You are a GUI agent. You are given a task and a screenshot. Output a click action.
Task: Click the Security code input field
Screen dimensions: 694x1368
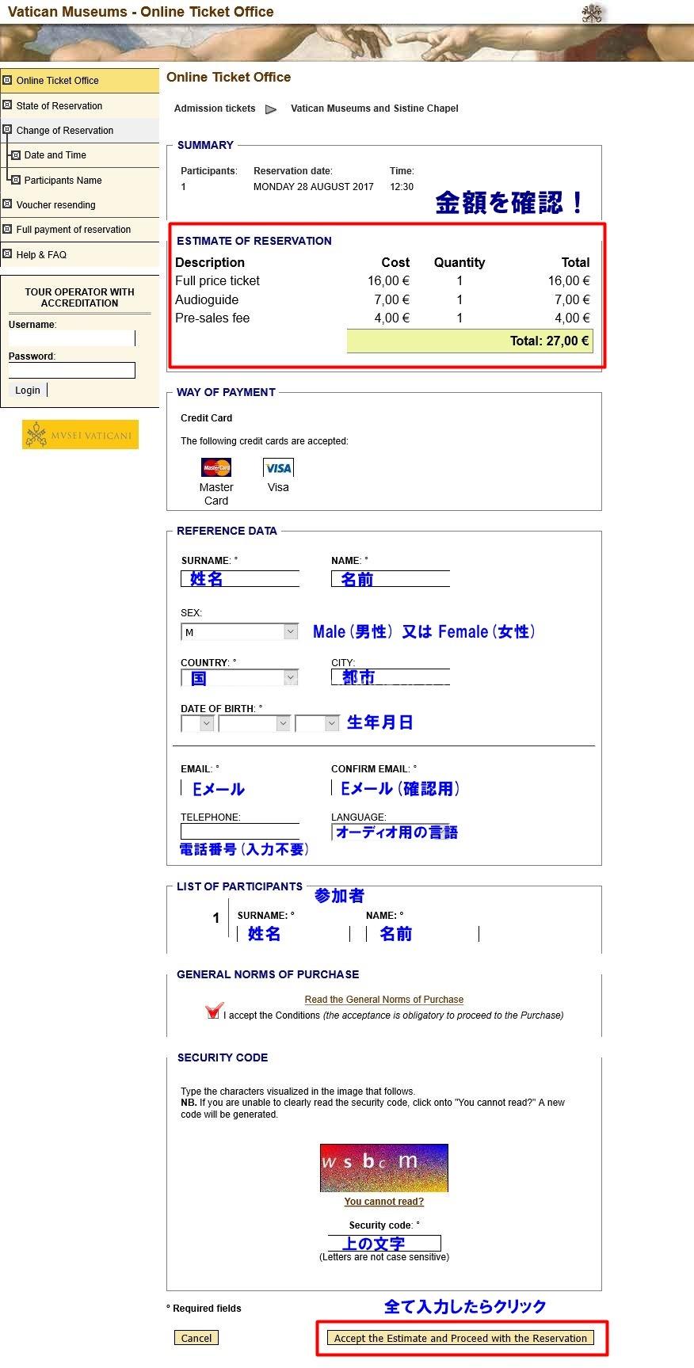(x=384, y=1243)
